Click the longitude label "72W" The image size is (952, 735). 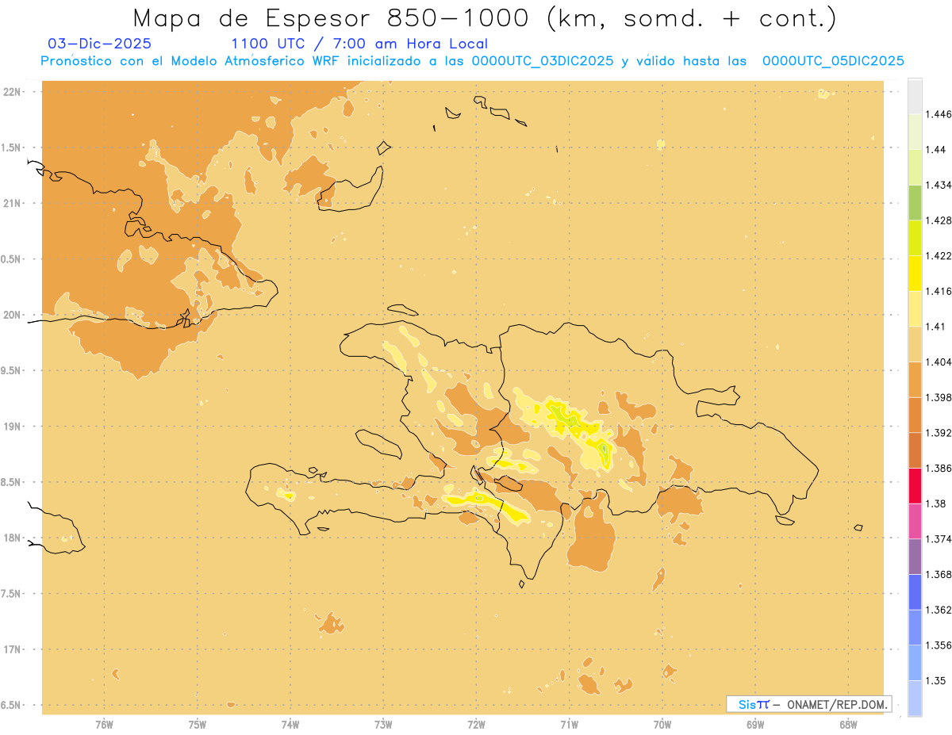pos(477,724)
